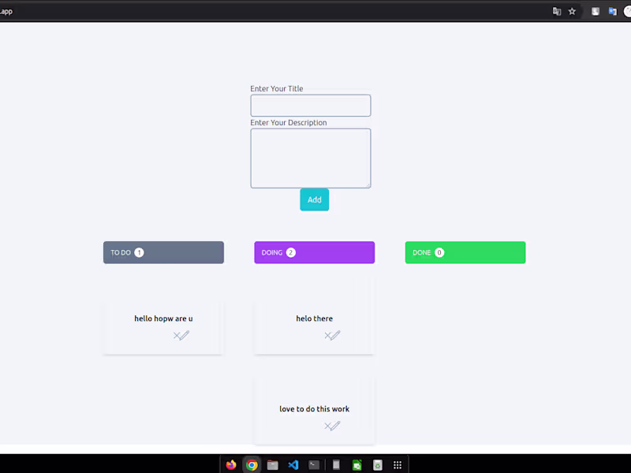Open the terminal from the taskbar
The image size is (631, 473).
coord(314,464)
